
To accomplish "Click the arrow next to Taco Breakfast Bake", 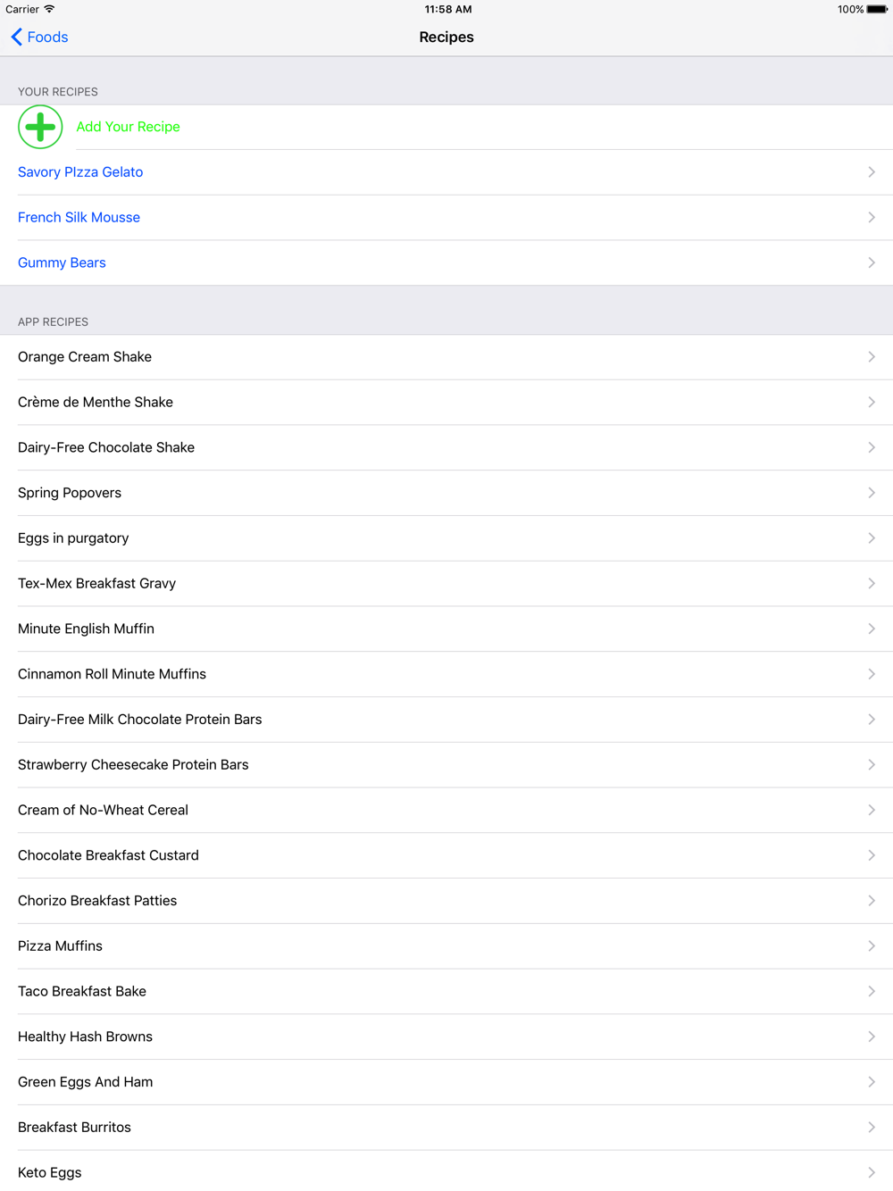I will click(x=872, y=991).
